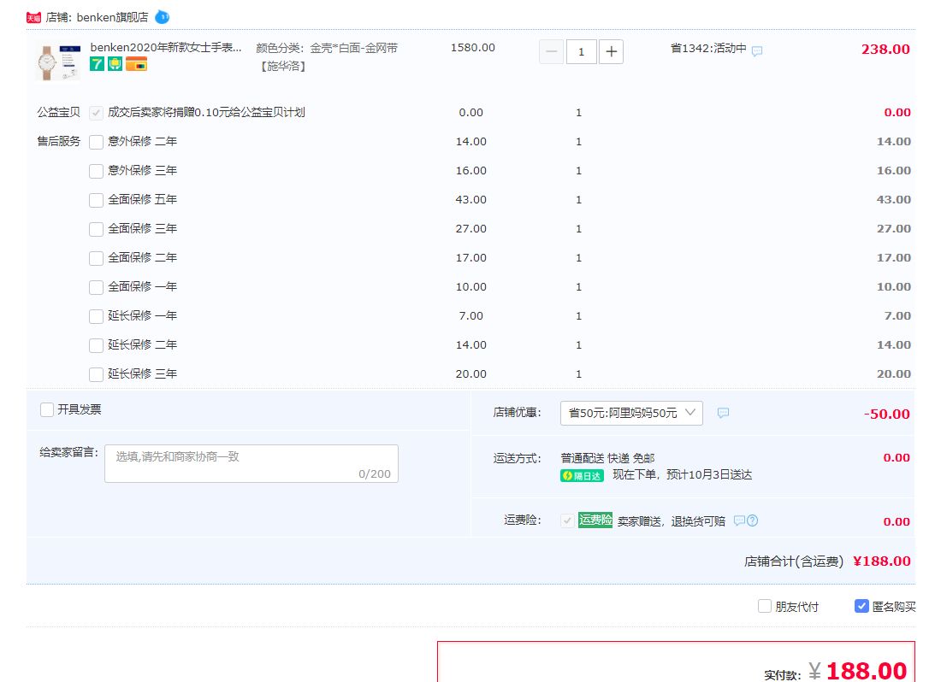Check 意外保修 三年 option

[x=96, y=171]
